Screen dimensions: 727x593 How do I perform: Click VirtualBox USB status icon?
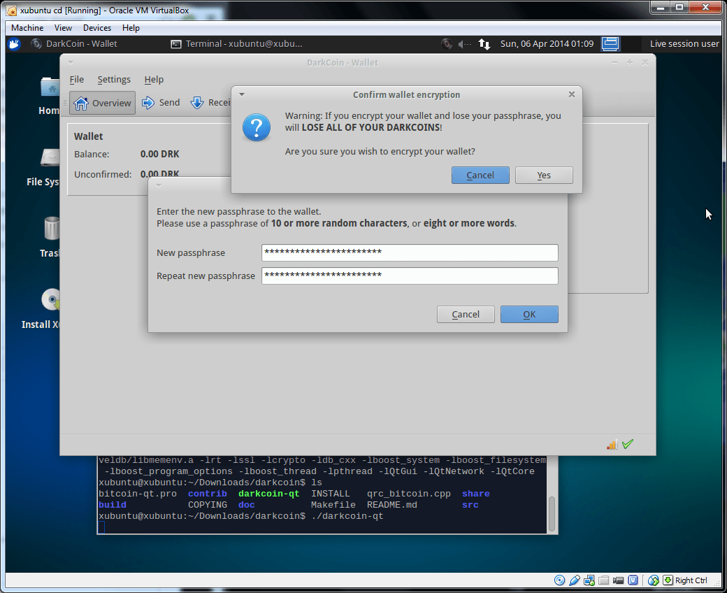click(x=575, y=580)
